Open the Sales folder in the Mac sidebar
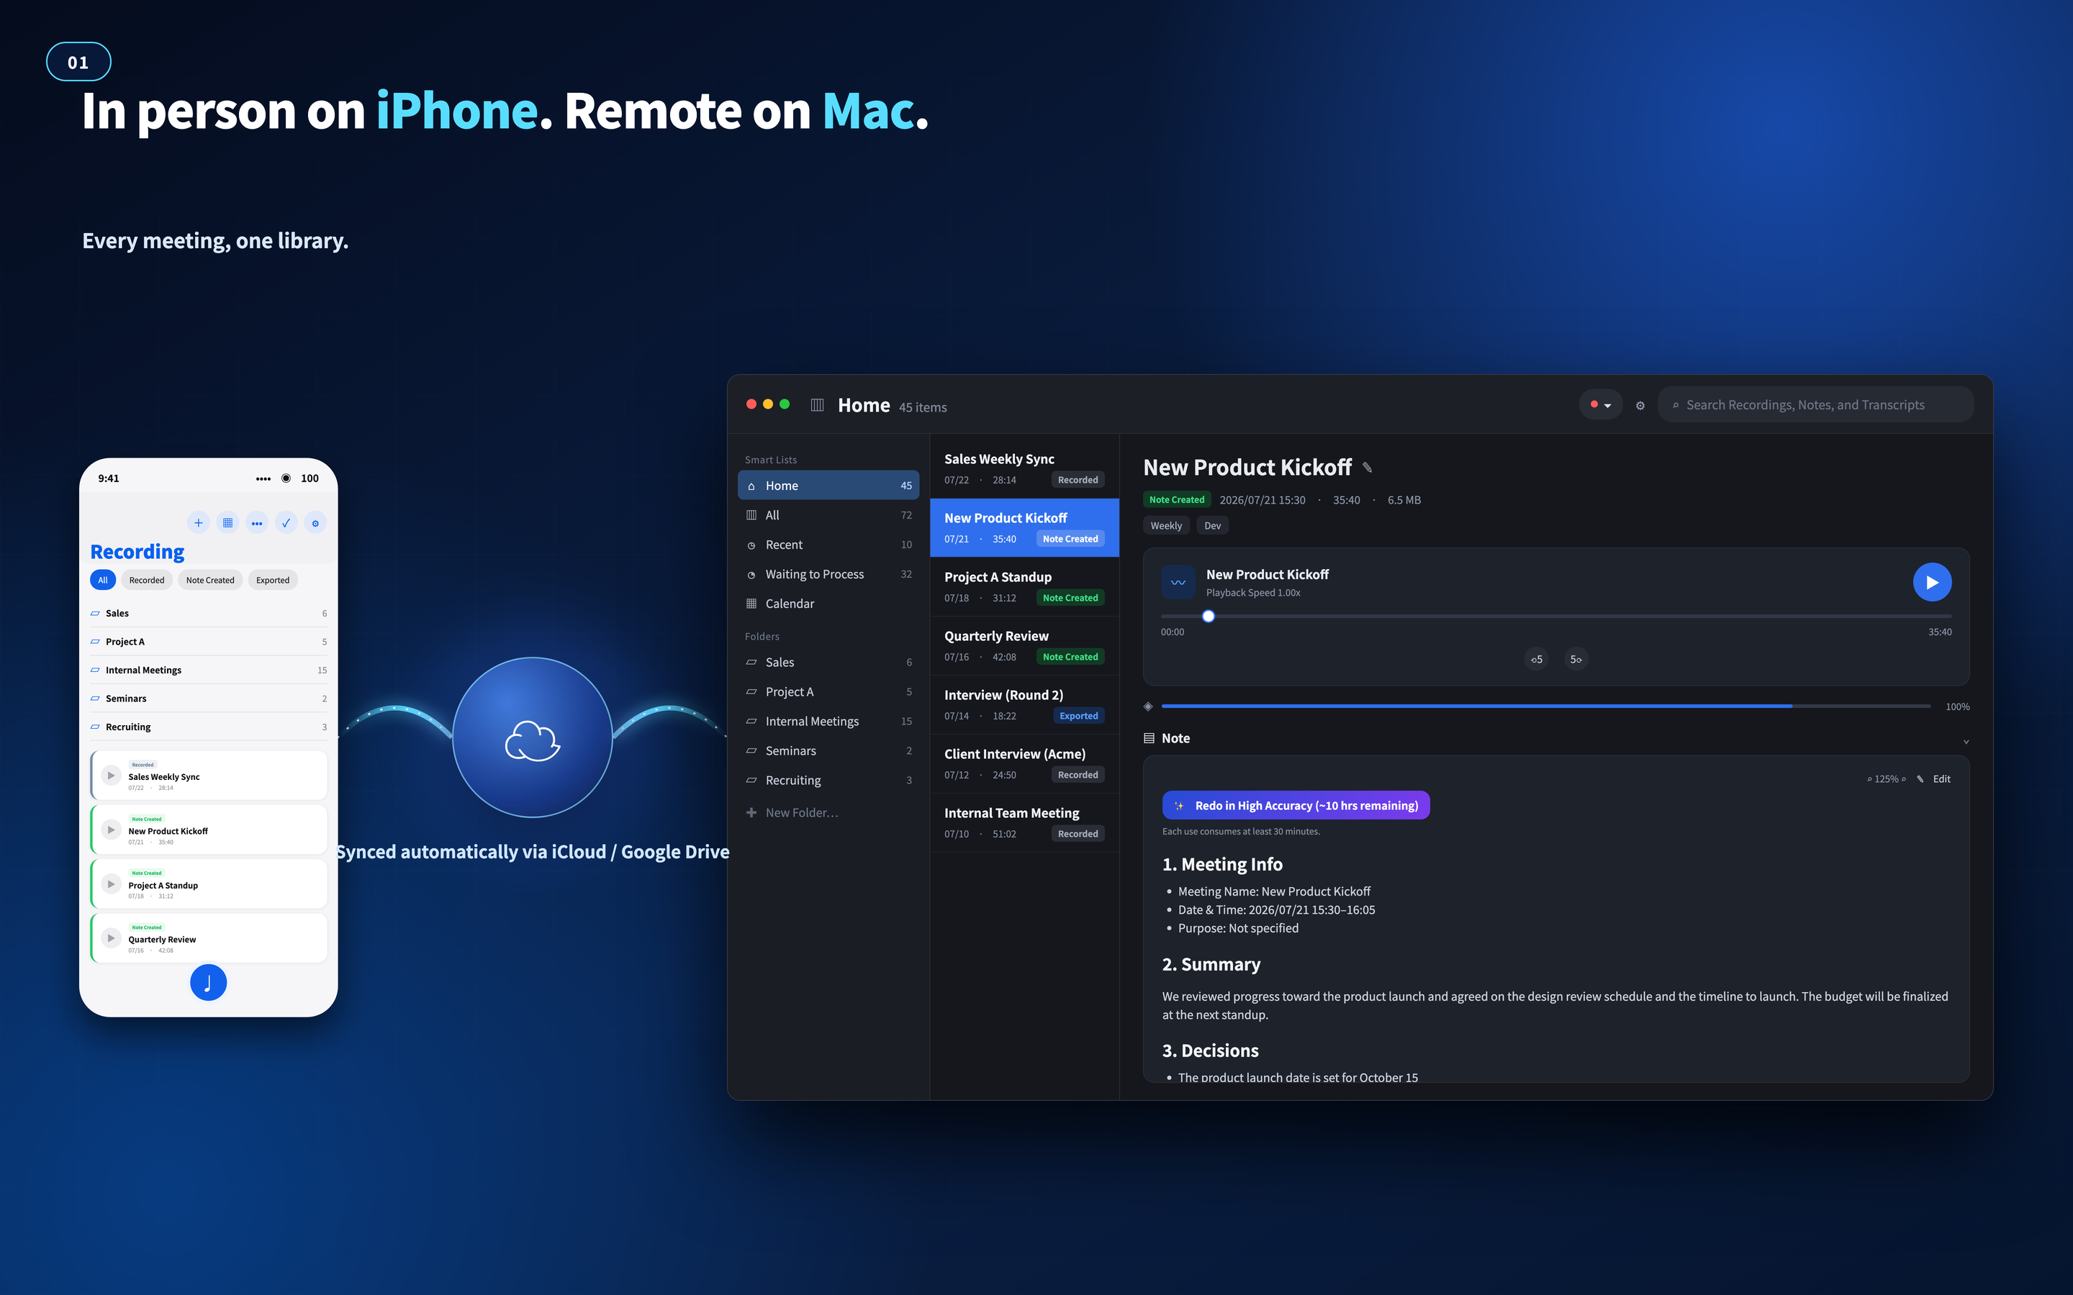Viewport: 2073px width, 1295px height. [828, 662]
